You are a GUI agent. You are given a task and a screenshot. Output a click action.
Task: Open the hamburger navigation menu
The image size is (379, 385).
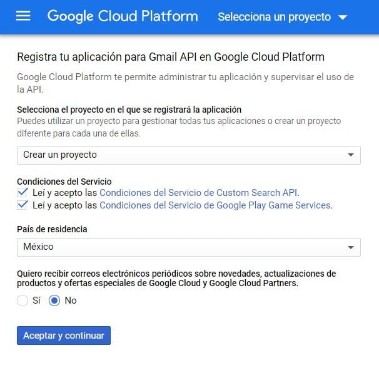click(23, 16)
